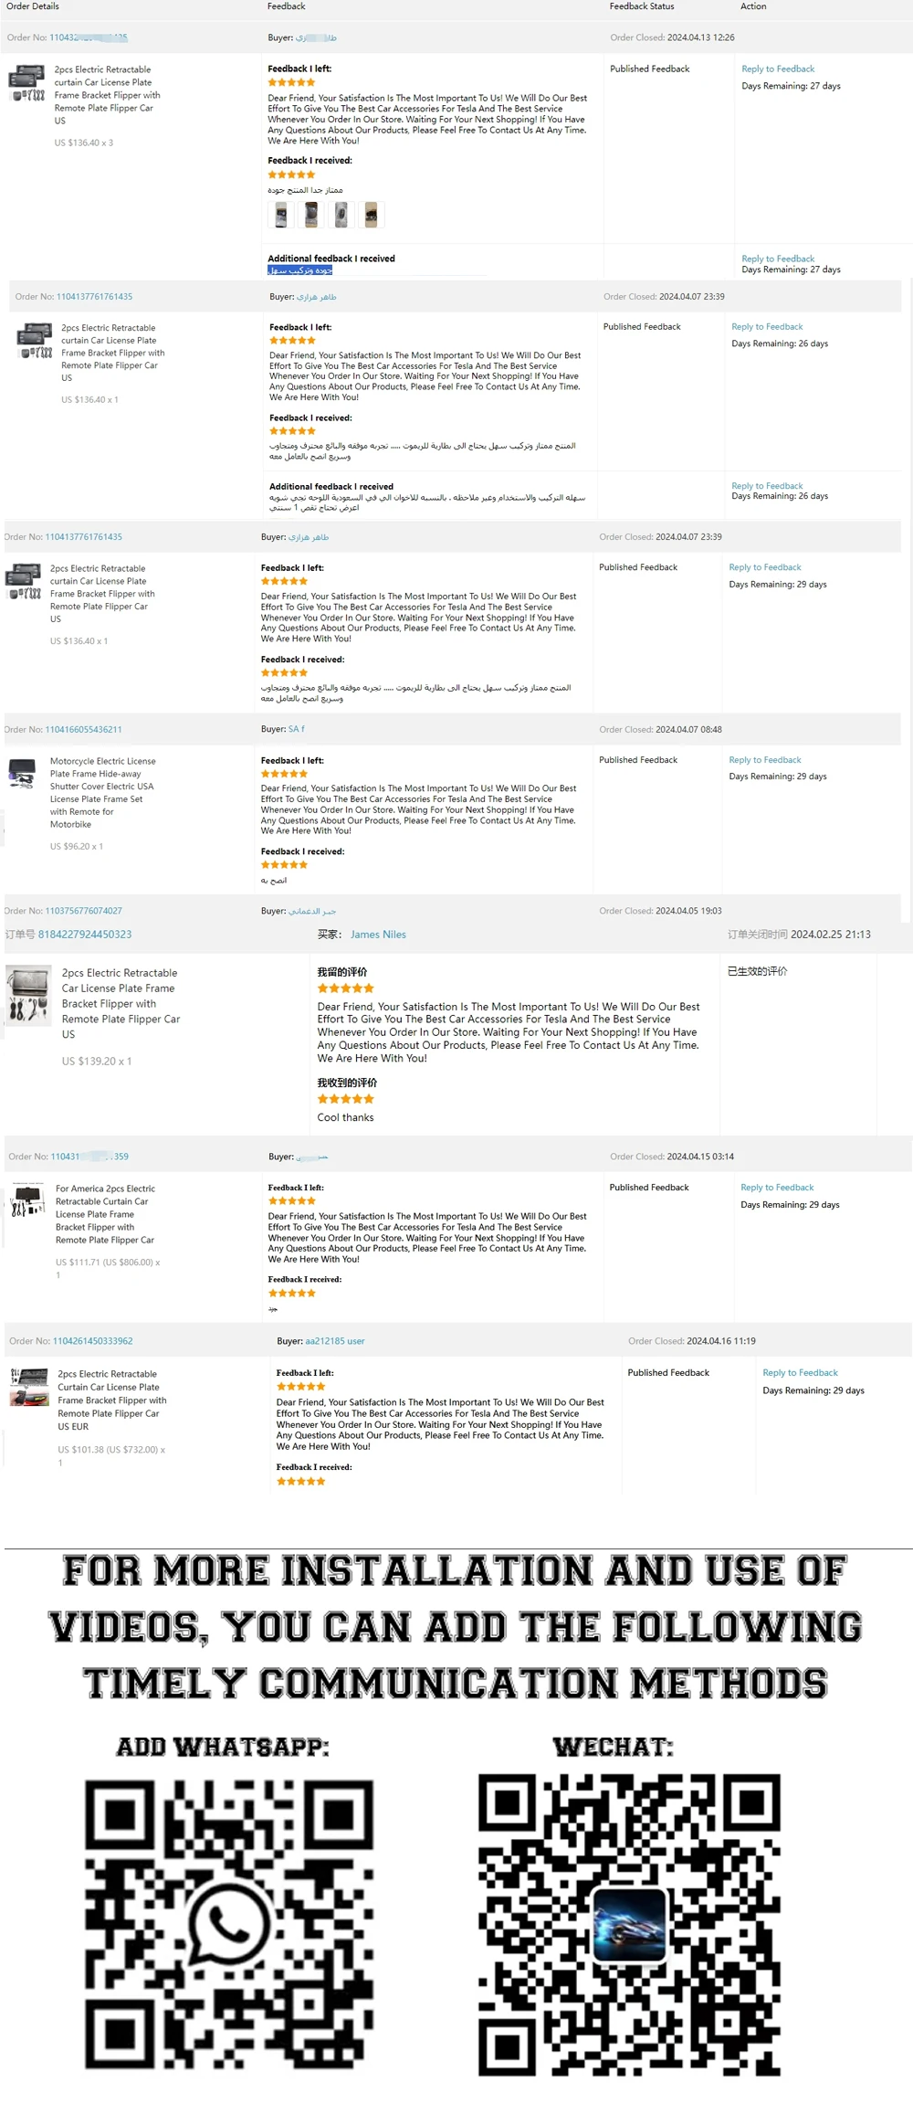Click the US EUR license plate product thumbnail
This screenshot has height=2103, width=913.
pos(29,1387)
